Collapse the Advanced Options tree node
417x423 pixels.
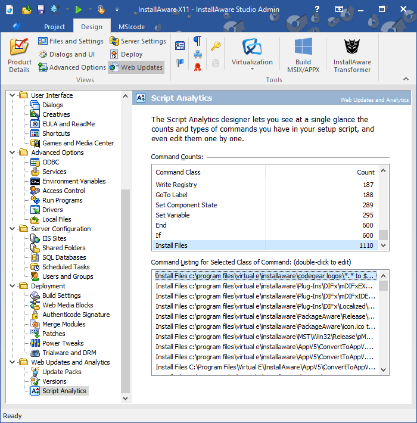(x=12, y=152)
